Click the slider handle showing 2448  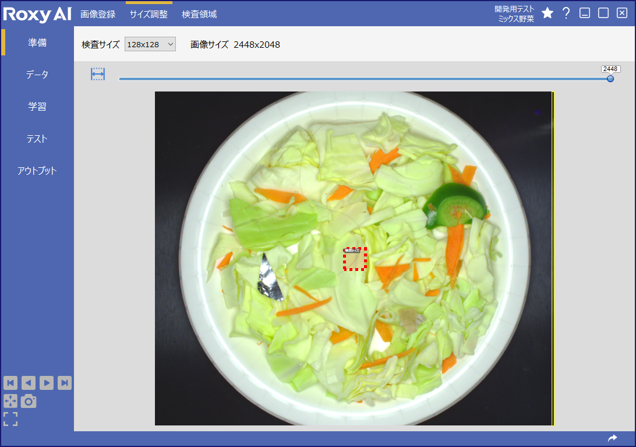[x=610, y=78]
